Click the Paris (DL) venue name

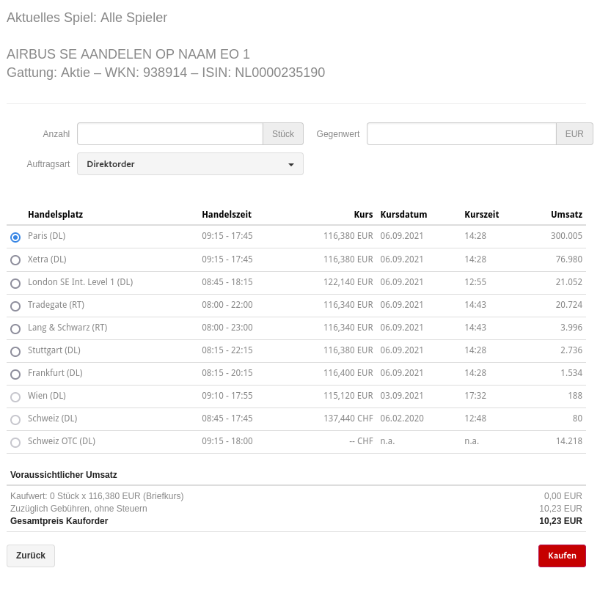tap(46, 236)
